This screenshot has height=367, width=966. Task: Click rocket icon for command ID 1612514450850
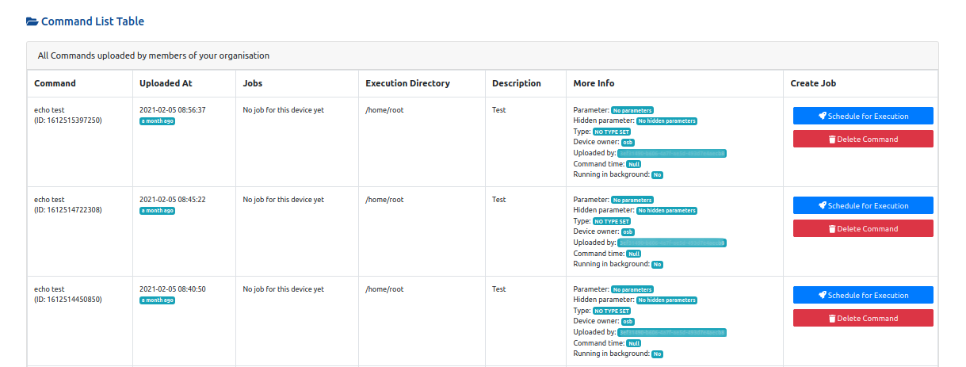click(x=823, y=296)
